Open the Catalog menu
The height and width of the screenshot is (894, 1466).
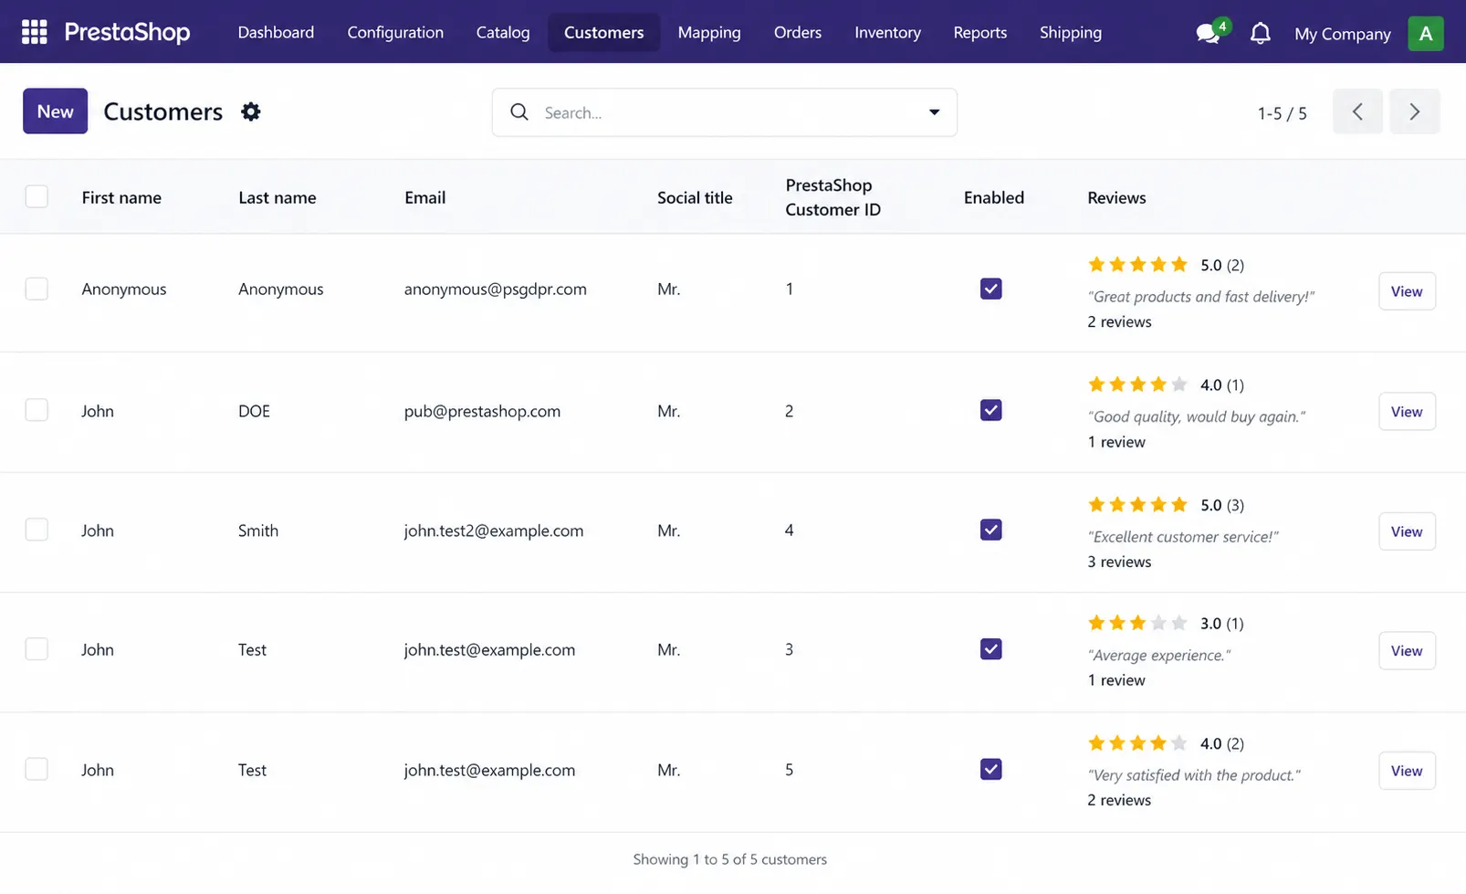click(x=502, y=32)
